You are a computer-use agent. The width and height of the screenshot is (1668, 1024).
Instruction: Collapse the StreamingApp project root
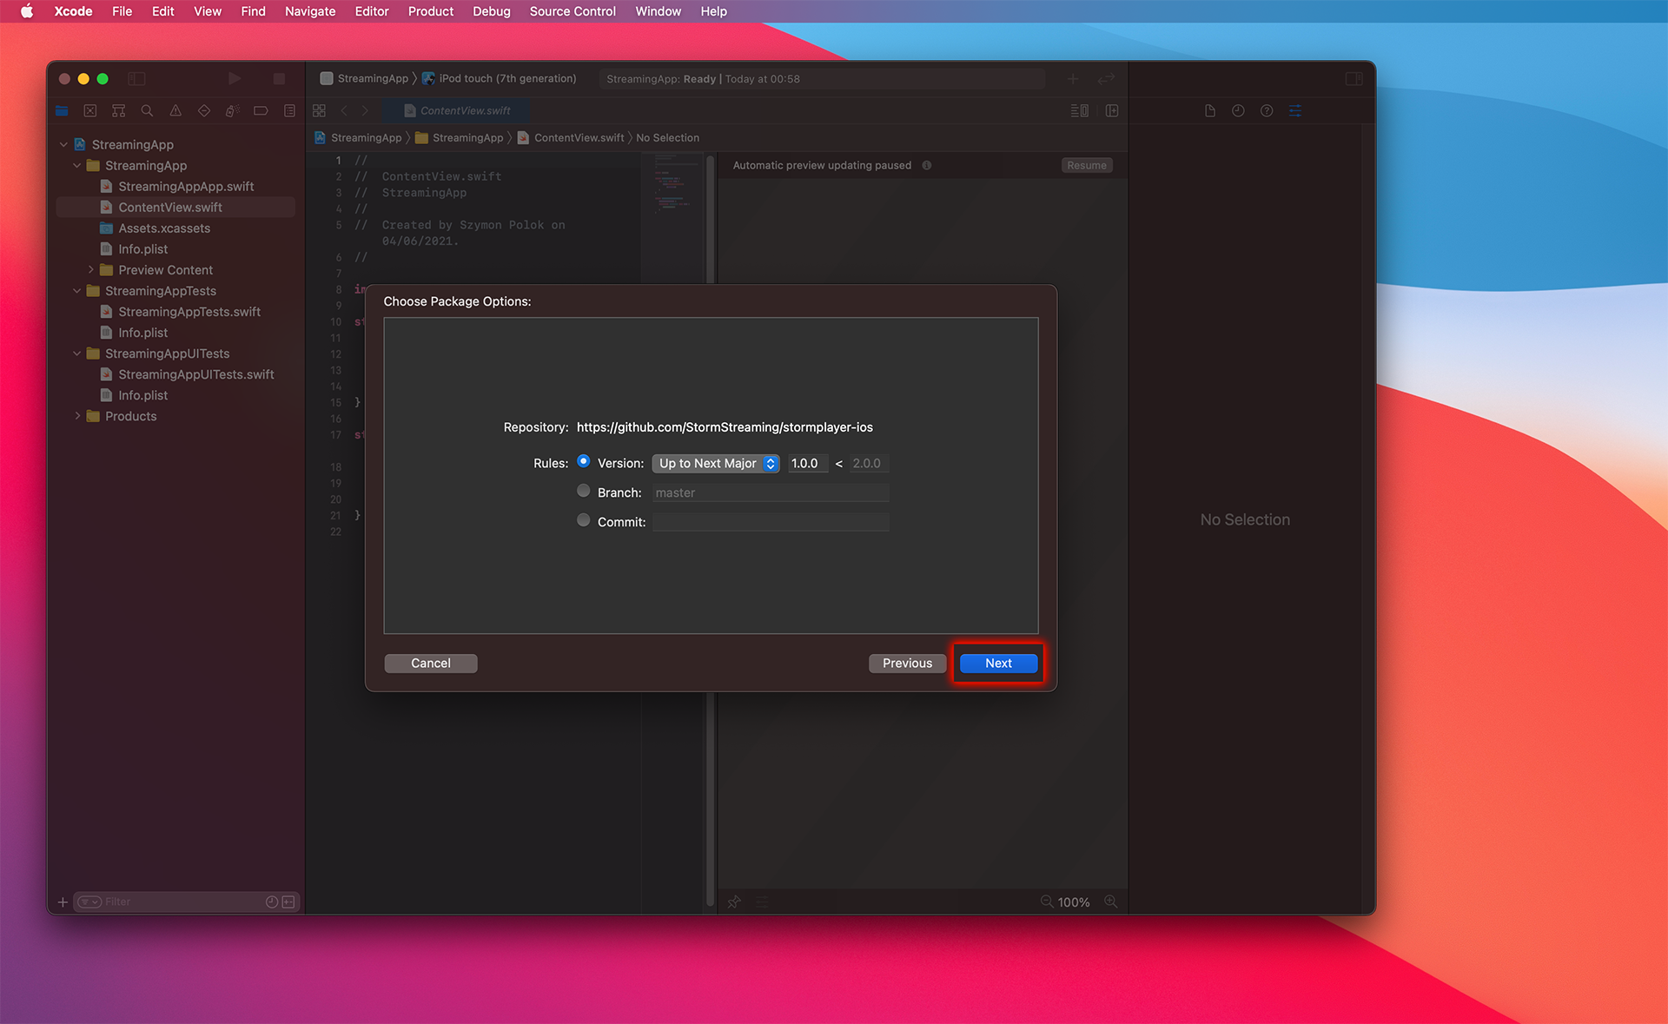[63, 144]
